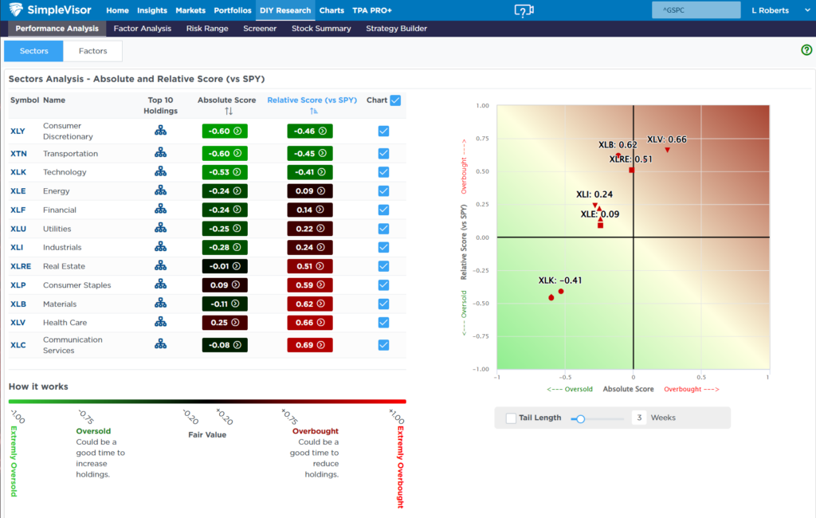The image size is (816, 518).
Task: Toggle XLU Utilities chart checkbox
Action: 383,229
